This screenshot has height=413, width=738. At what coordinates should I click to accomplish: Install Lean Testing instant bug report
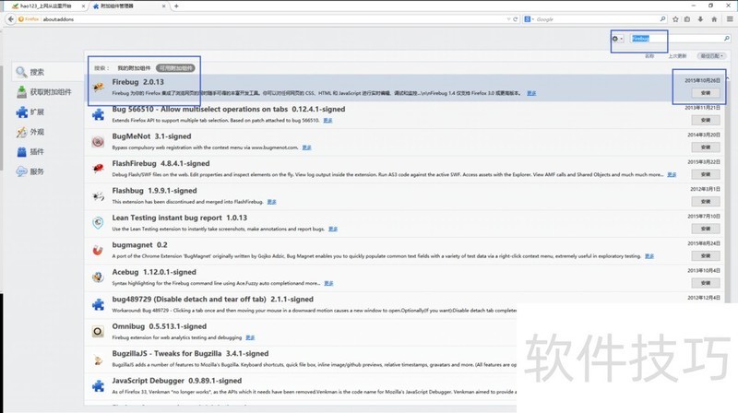[x=706, y=229]
